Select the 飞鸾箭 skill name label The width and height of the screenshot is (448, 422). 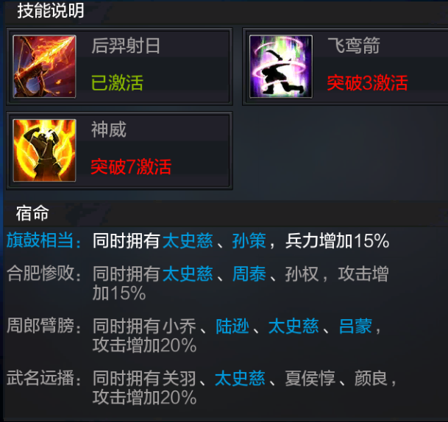pyautogui.click(x=353, y=46)
